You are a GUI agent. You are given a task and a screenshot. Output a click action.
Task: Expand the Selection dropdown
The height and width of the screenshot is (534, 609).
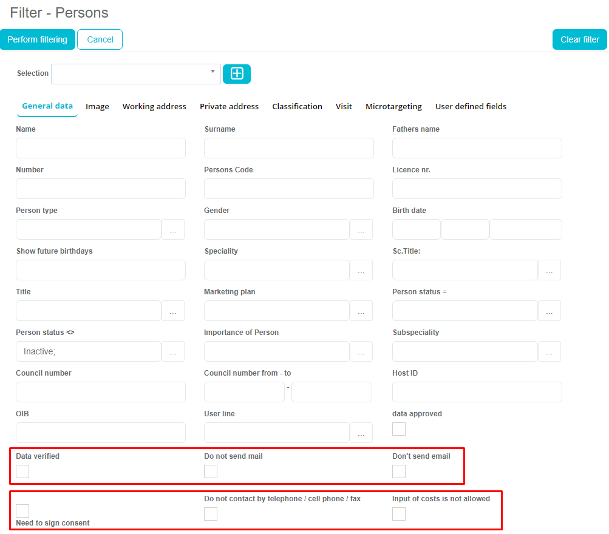(x=136, y=73)
